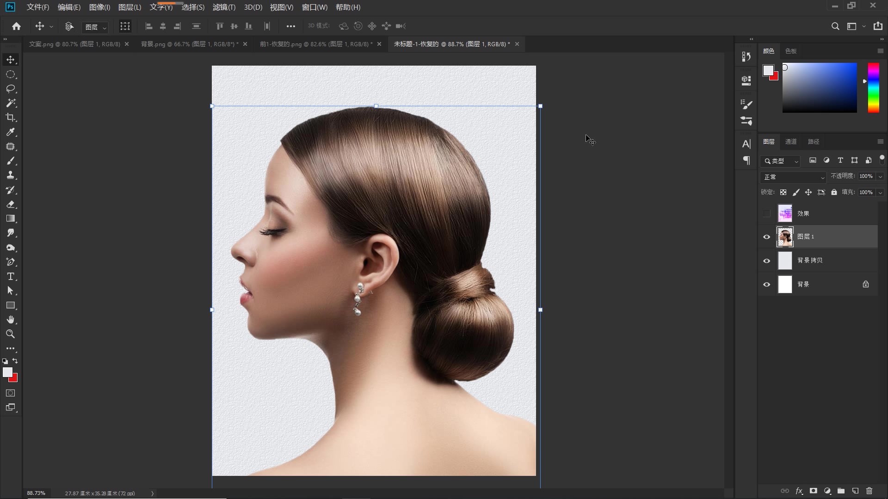Viewport: 888px width, 499px height.
Task: Click the delete layer trash icon
Action: [869, 491]
